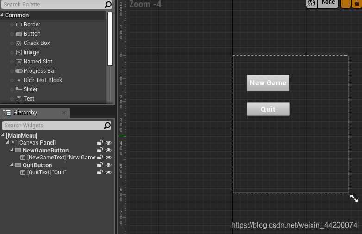Image resolution: width=362 pixels, height=234 pixels.
Task: Select the Quit button on canvas
Action: pyautogui.click(x=268, y=109)
